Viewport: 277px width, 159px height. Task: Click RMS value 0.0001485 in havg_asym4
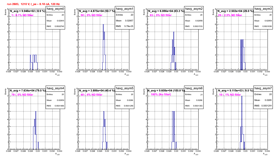[59, 106]
